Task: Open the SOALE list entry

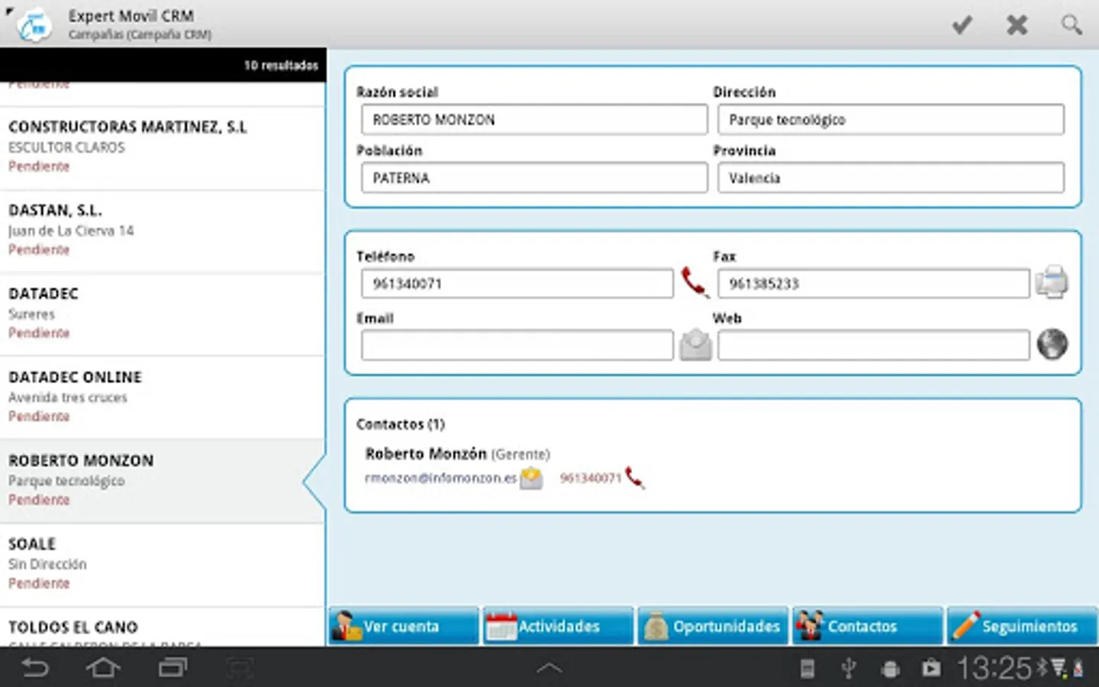Action: pyautogui.click(x=163, y=565)
